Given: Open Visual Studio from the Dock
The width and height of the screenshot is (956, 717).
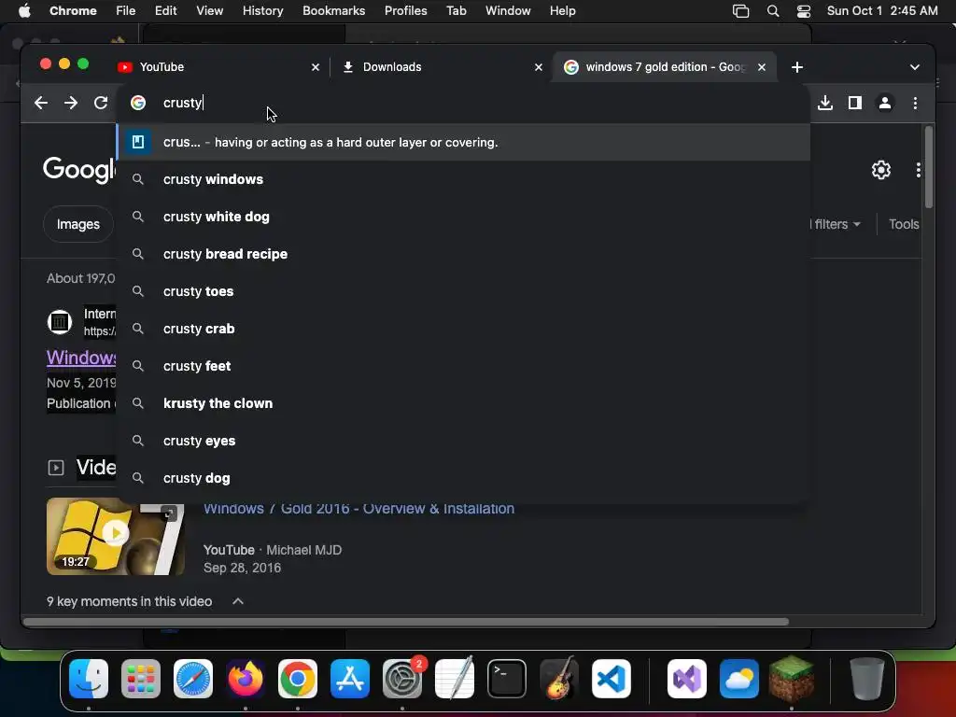Looking at the screenshot, I should (x=687, y=679).
